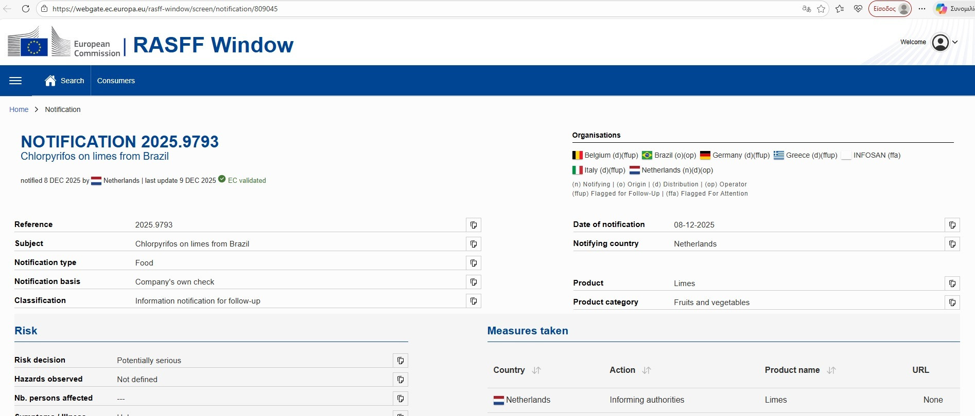Copy the Hazards observed value
Screen dimensions: 975x416
tap(400, 380)
